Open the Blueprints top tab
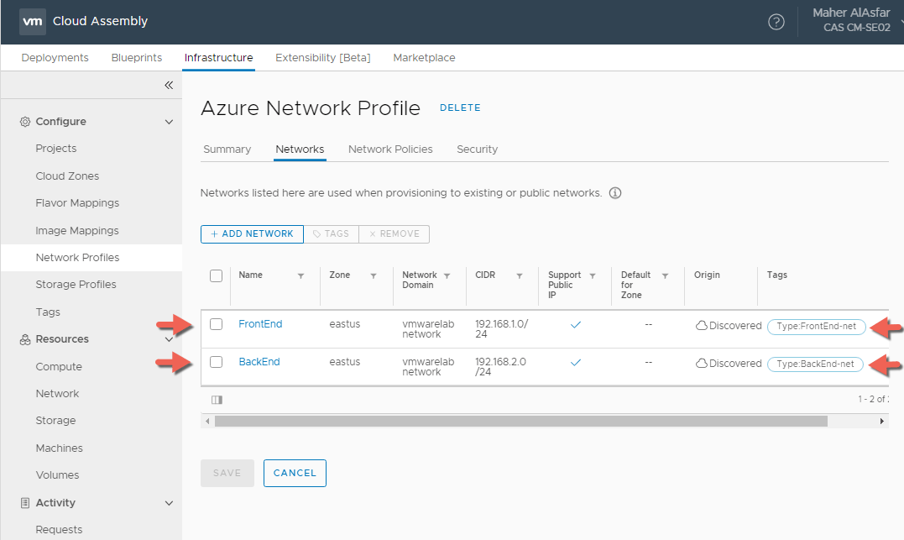 [x=137, y=58]
